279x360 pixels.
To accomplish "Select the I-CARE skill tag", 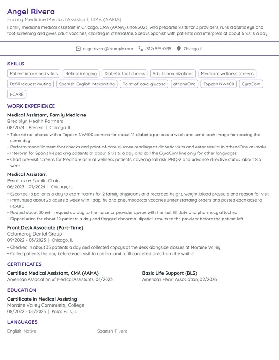I will point(17,94).
